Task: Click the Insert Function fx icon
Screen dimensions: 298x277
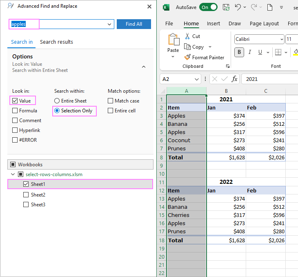Action: (234, 79)
